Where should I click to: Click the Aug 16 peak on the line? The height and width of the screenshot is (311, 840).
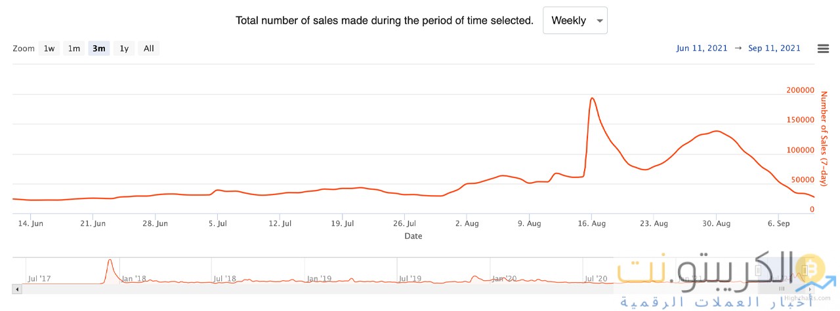(x=592, y=98)
